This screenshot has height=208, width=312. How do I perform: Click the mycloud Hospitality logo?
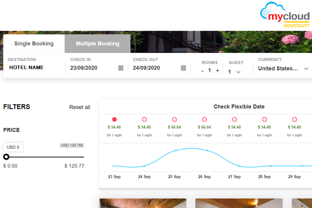(x=285, y=15)
